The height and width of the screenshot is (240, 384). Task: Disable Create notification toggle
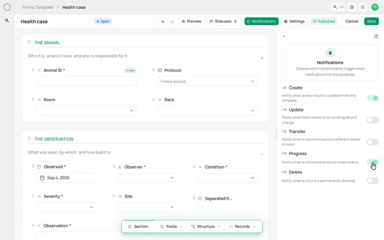coord(373,98)
